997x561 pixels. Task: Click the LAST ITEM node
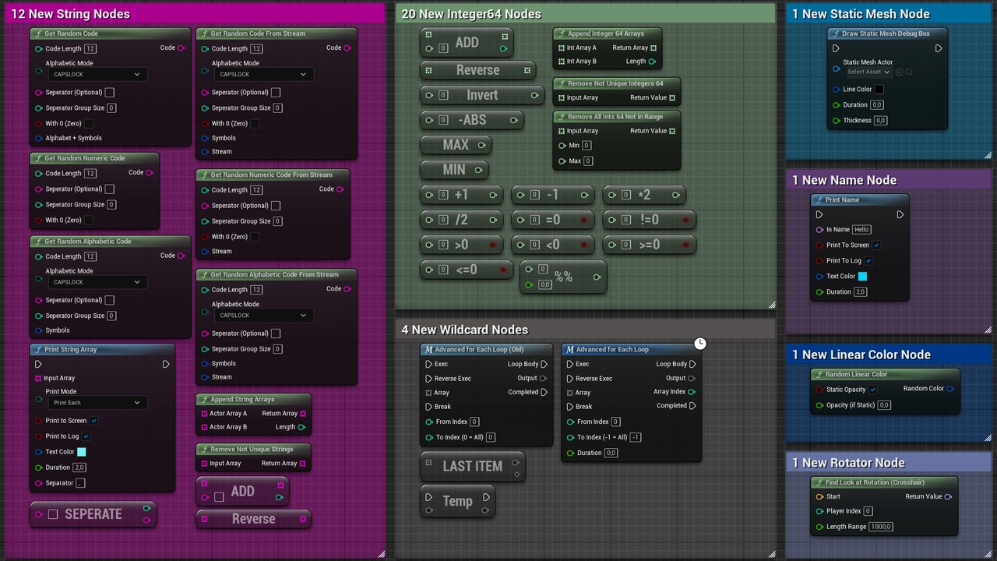coord(471,466)
